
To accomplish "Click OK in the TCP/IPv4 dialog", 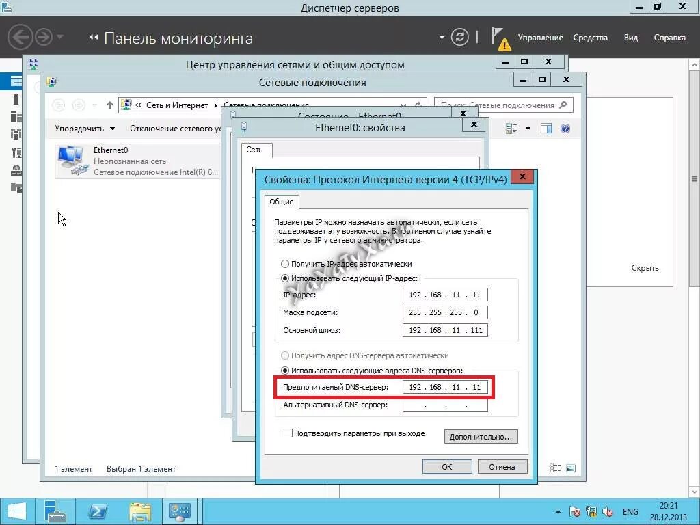I will click(x=447, y=466).
